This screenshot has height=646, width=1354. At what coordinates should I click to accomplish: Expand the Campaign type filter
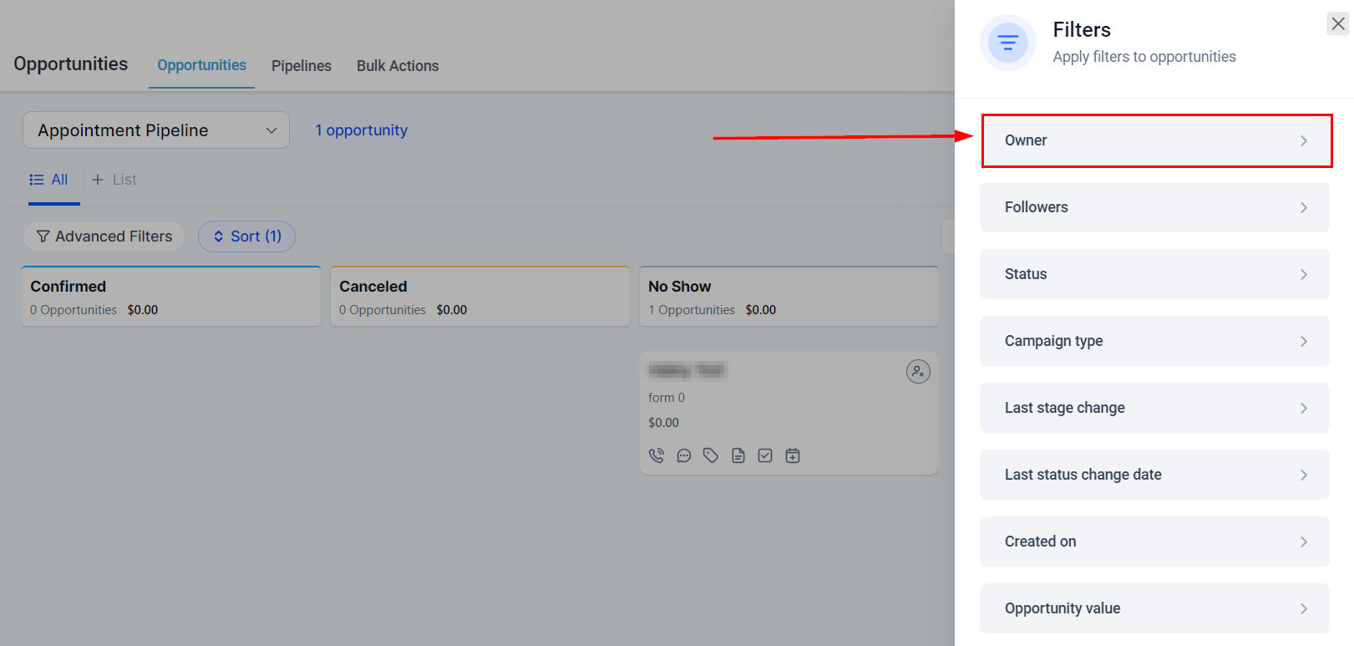[1154, 341]
